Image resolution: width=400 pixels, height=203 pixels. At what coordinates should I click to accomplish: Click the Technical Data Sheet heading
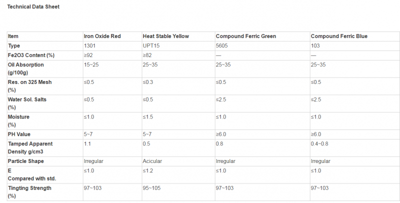coord(33,7)
